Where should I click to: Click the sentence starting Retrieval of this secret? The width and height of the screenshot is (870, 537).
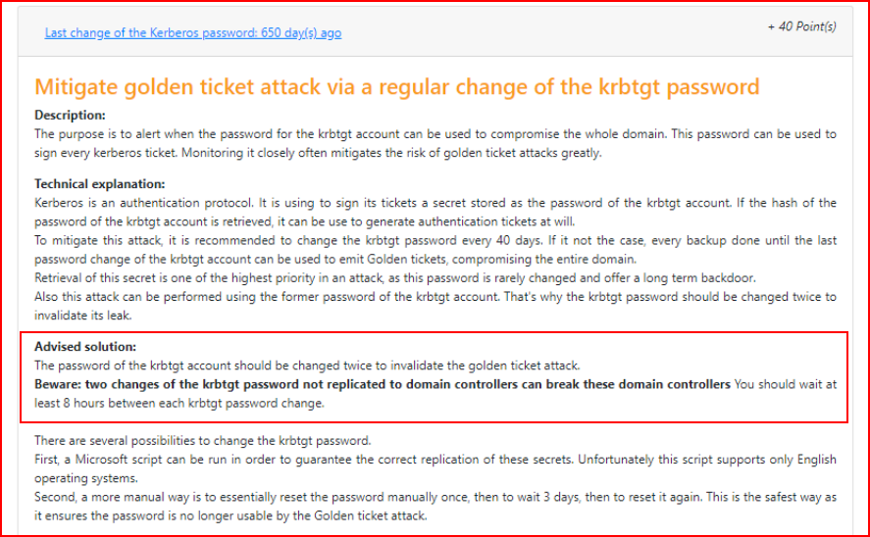(395, 278)
